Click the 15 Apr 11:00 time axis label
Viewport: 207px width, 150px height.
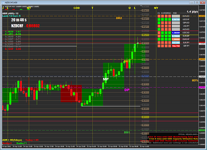pos(144,146)
